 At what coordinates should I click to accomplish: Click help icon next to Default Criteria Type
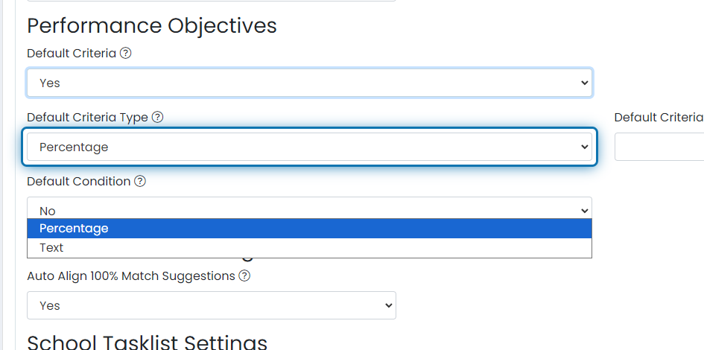[157, 118]
